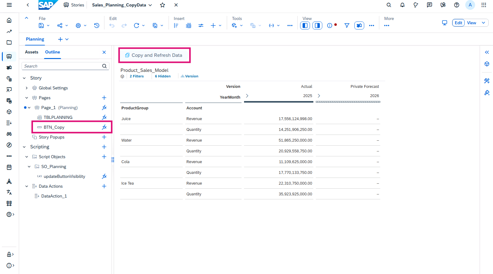Close the Sales_Planning_CopyData story tab
This screenshot has width=493, height=274.
[x=176, y=5]
